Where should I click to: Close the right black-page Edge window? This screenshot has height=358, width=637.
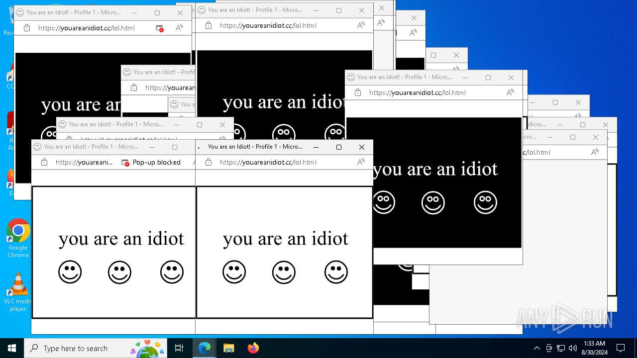[511, 78]
